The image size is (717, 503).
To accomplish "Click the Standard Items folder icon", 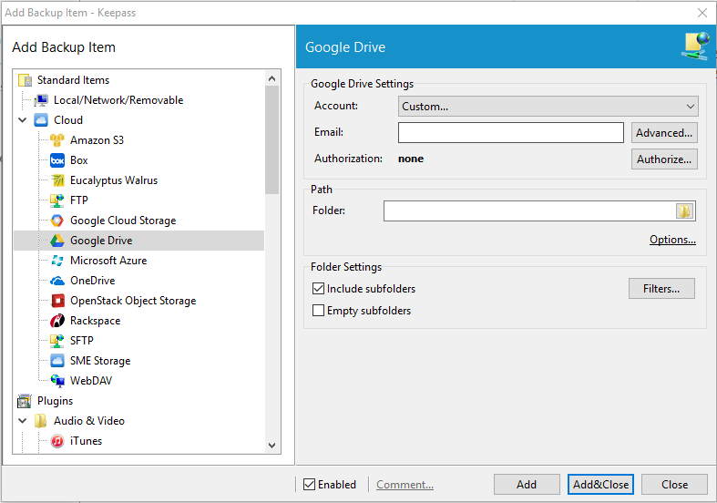I will tap(25, 80).
